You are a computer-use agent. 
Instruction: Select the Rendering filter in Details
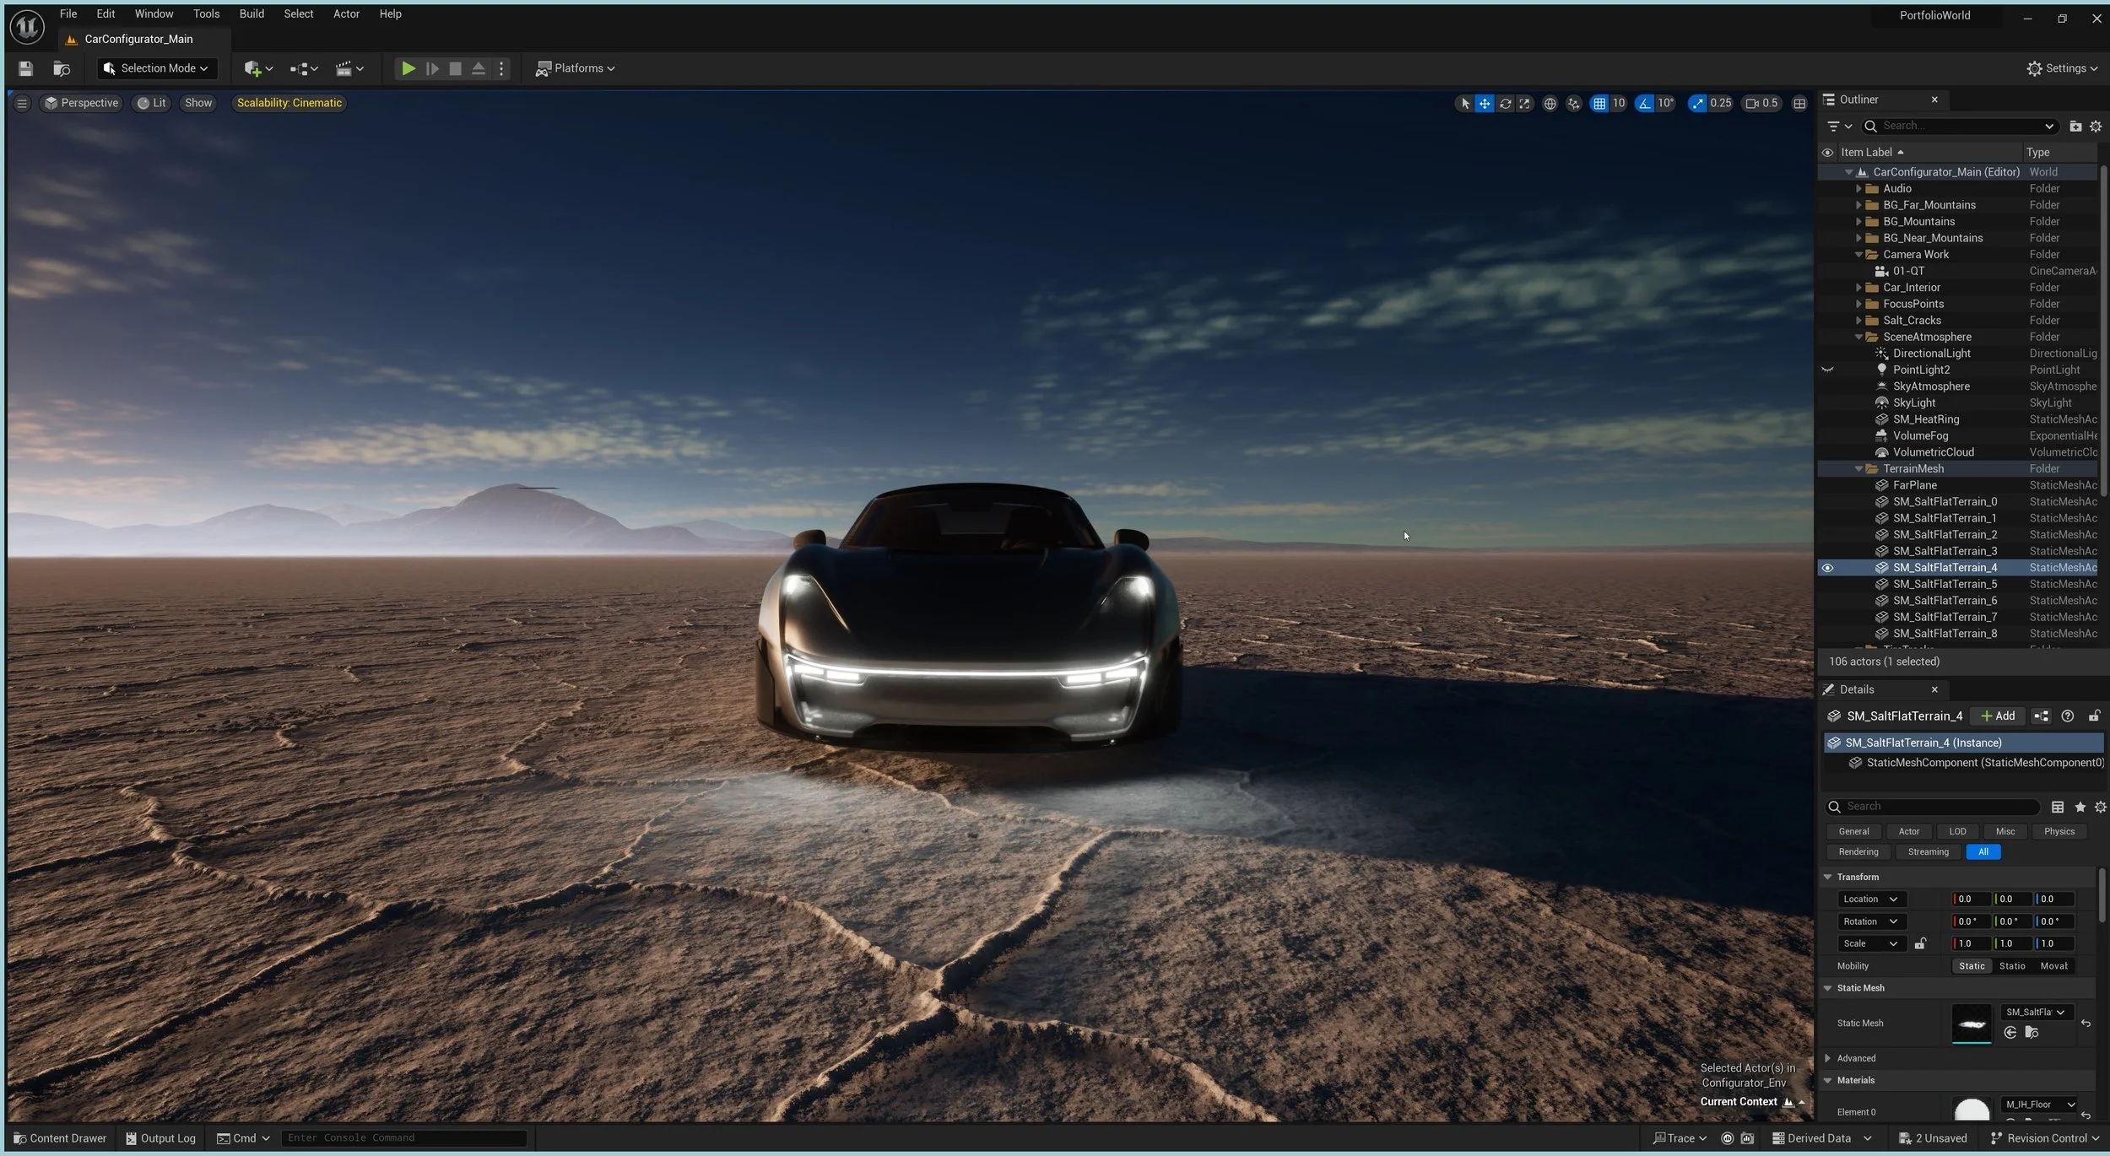[x=1858, y=851]
